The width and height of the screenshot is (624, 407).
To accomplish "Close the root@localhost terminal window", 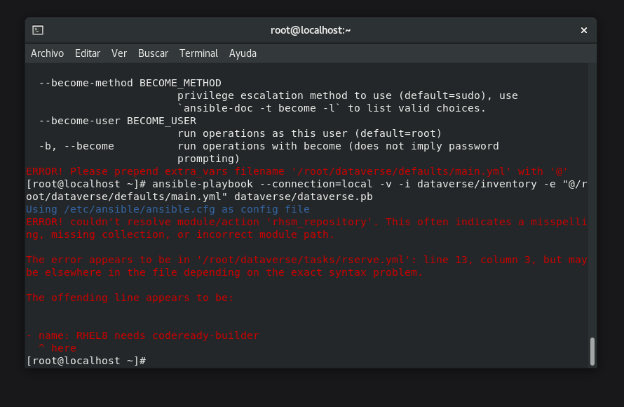I will 583,30.
